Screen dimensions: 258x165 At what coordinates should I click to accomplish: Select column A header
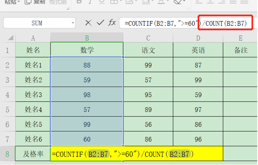point(33,38)
